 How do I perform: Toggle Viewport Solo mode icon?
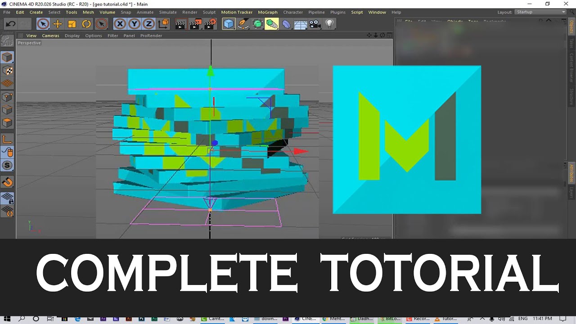click(7, 165)
